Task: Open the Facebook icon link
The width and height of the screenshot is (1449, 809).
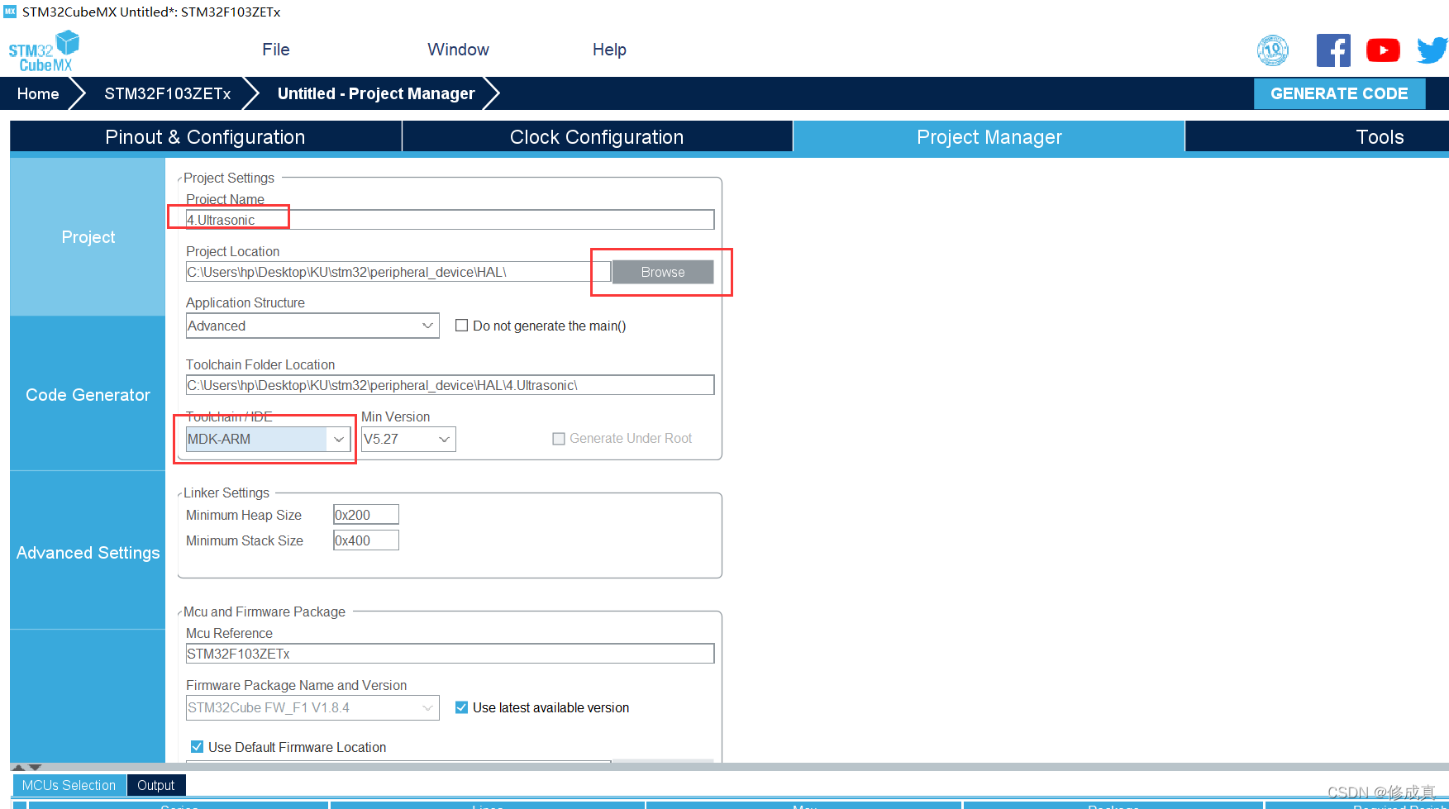Action: pyautogui.click(x=1333, y=50)
